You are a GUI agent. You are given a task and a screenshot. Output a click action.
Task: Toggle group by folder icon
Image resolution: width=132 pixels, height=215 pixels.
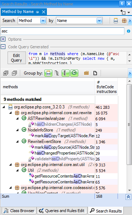[87, 73]
